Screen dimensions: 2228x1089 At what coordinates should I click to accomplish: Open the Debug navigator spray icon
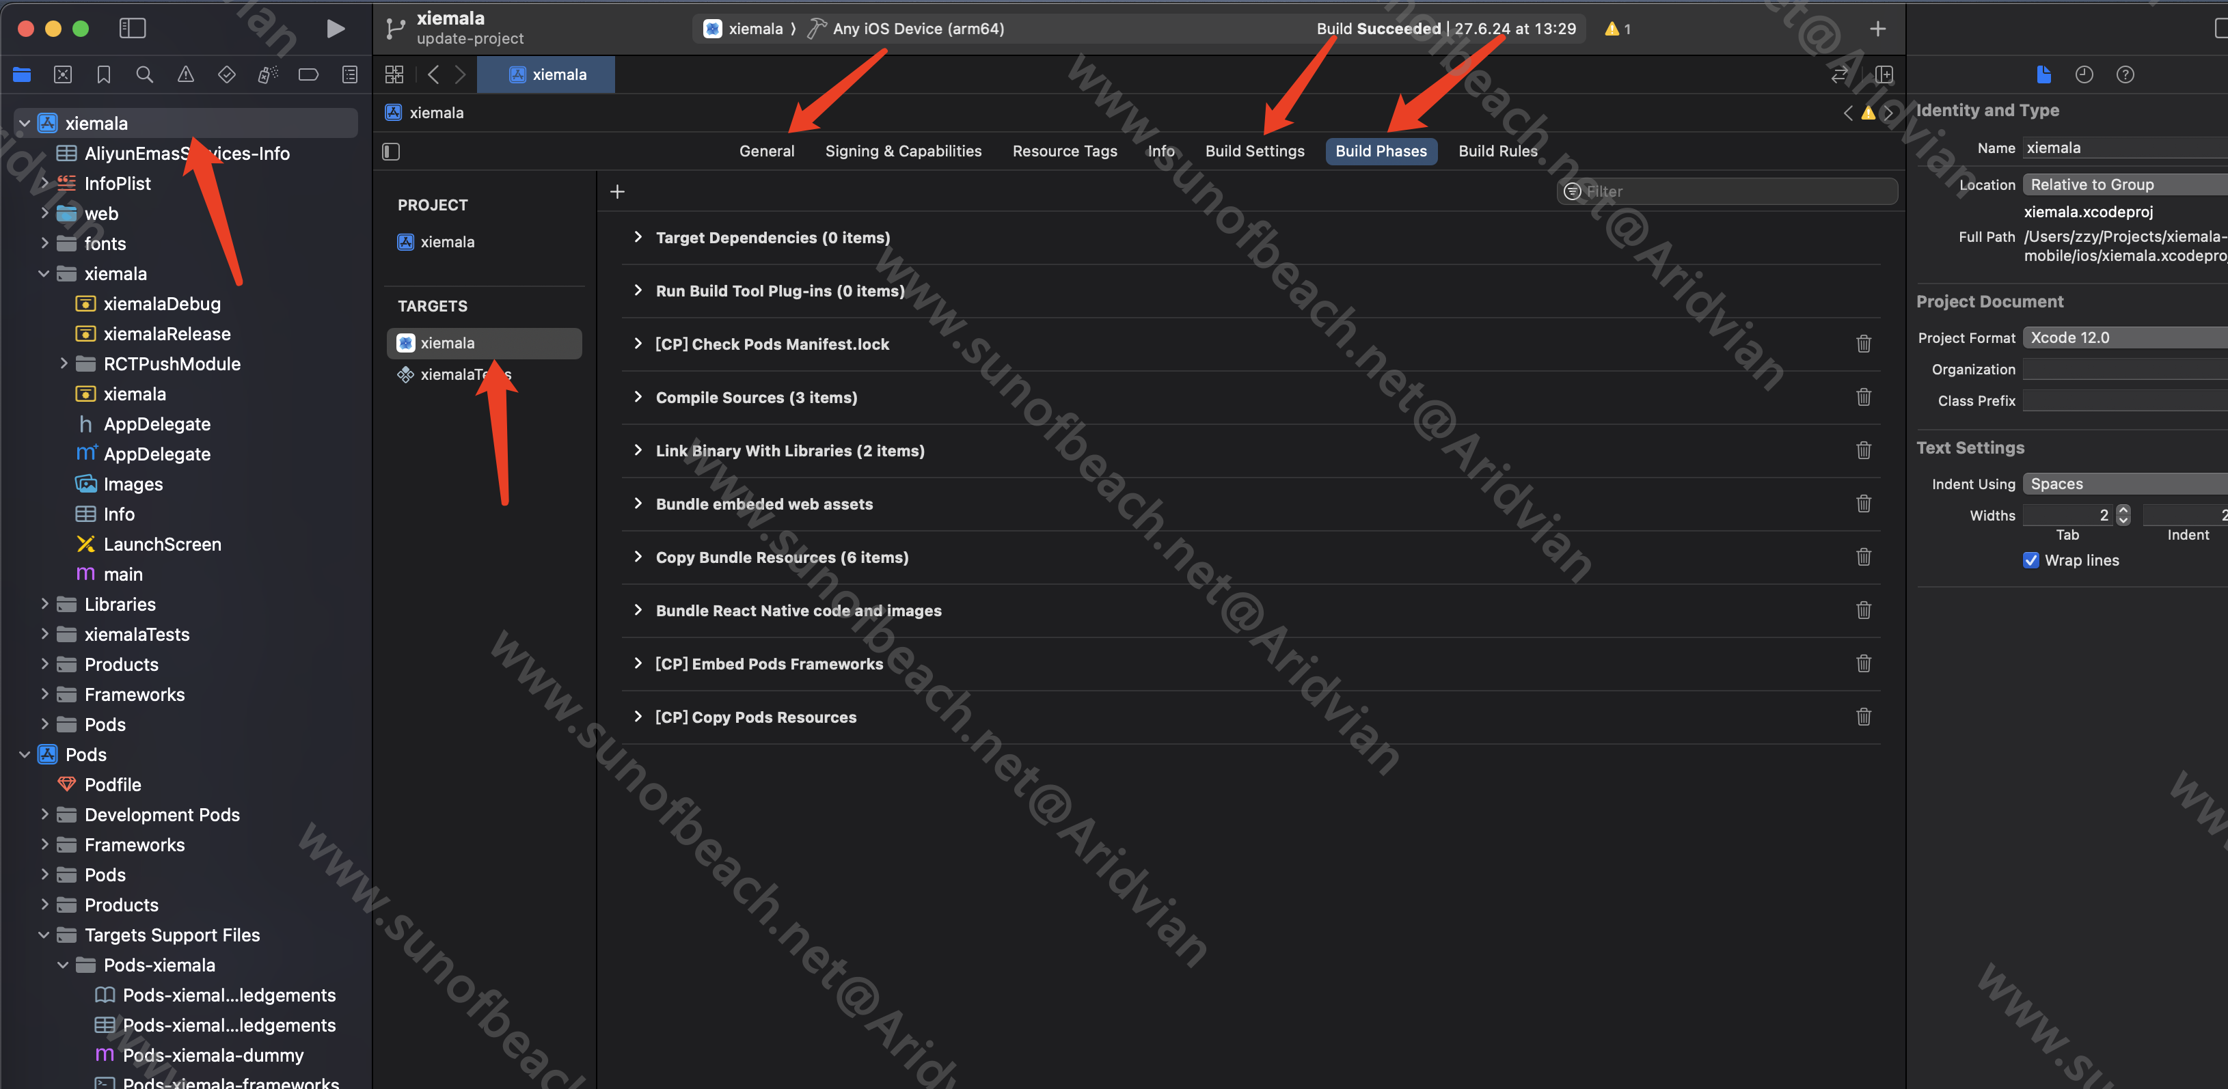(x=268, y=74)
